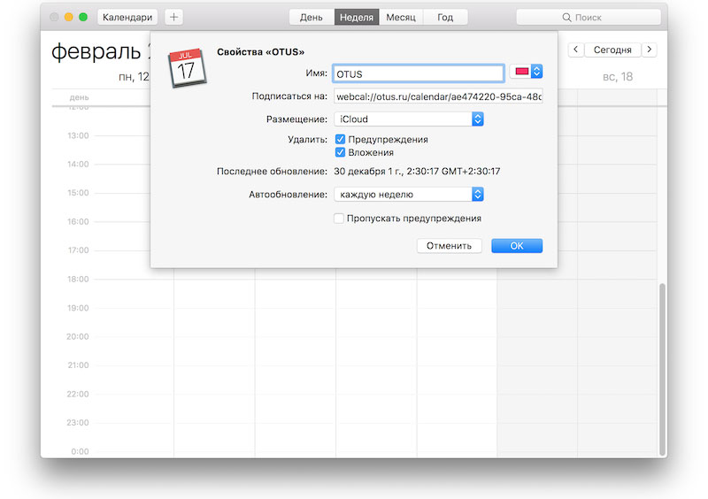Image resolution: width=708 pixels, height=499 pixels.
Task: Click the Свойства «OTUS» dialog title
Action: pyautogui.click(x=260, y=52)
